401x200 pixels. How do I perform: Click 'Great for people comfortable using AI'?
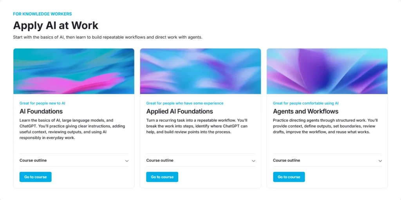tap(306, 103)
